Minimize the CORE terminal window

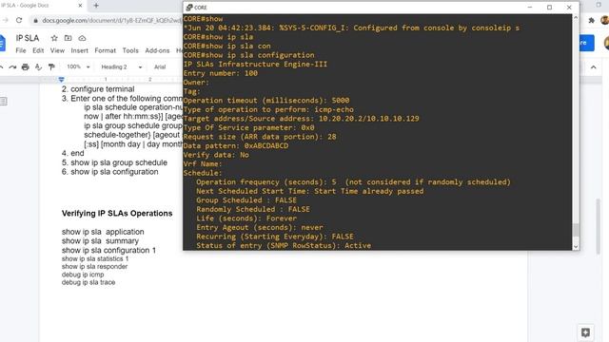coord(530,8)
